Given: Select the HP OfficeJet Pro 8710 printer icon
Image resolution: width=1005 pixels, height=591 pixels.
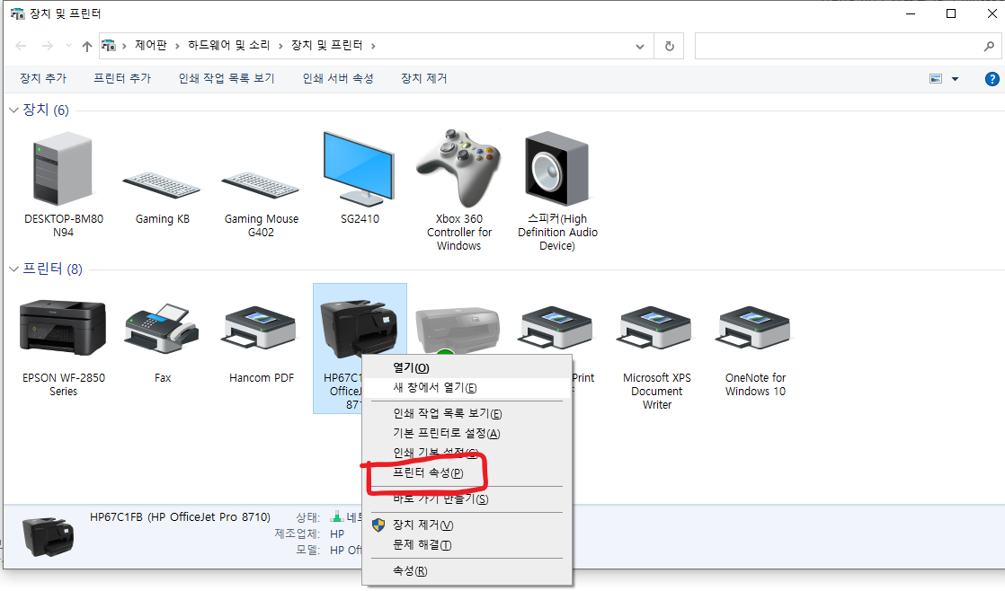Looking at the screenshot, I should pos(359,327).
